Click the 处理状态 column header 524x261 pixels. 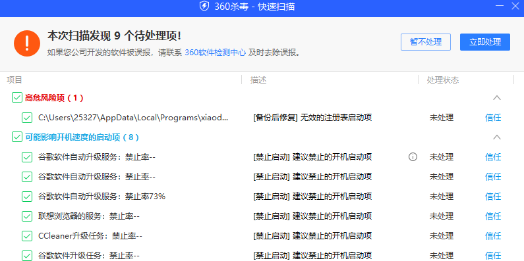(443, 80)
